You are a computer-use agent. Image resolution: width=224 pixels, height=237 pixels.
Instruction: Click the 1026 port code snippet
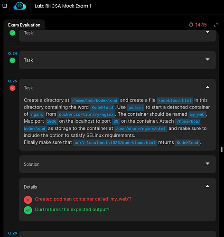[x=52, y=121]
